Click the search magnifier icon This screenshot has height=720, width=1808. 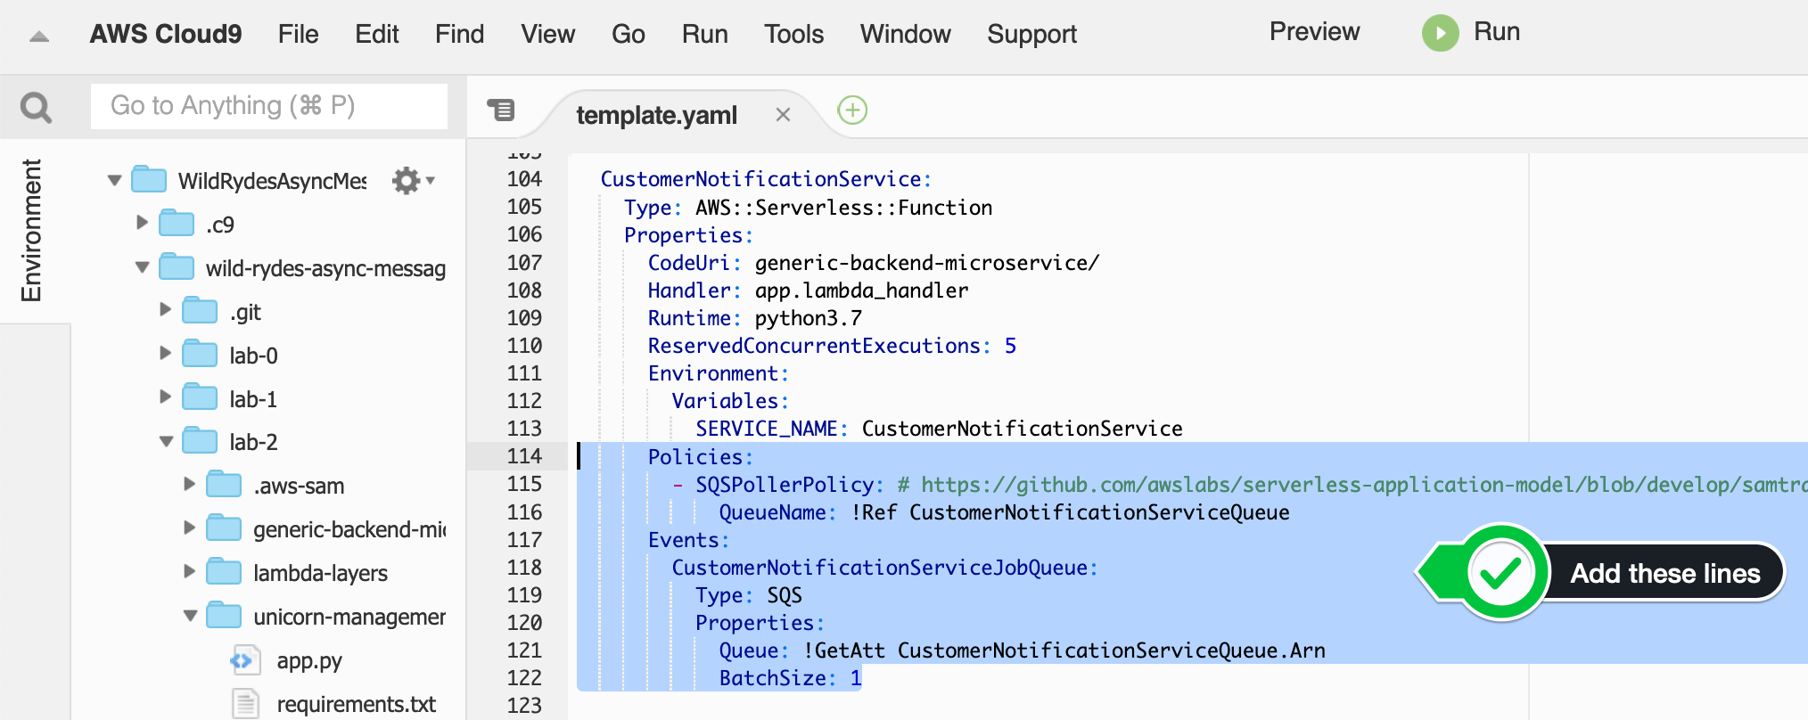(36, 107)
